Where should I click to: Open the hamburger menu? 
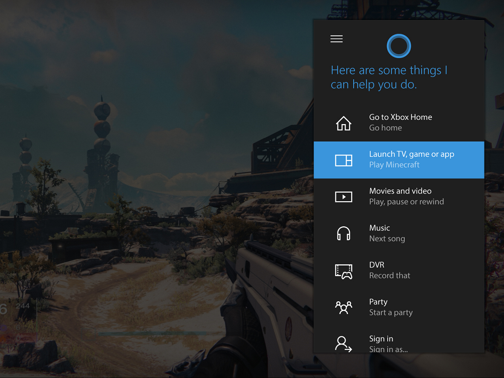click(336, 38)
